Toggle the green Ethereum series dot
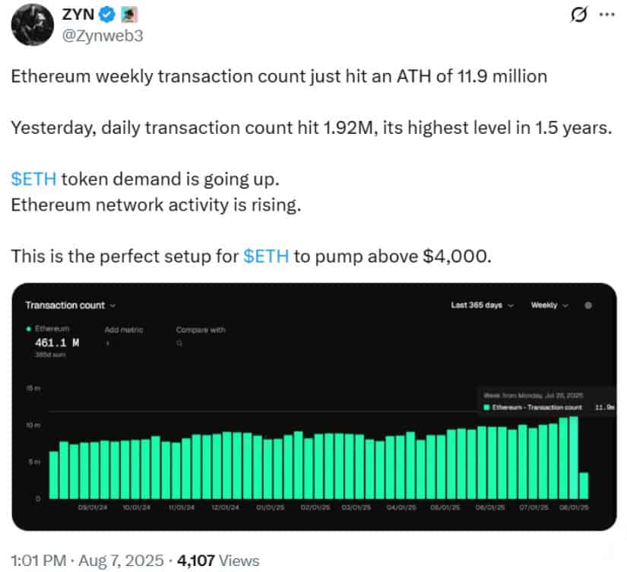This screenshot has width=627, height=572. [29, 329]
